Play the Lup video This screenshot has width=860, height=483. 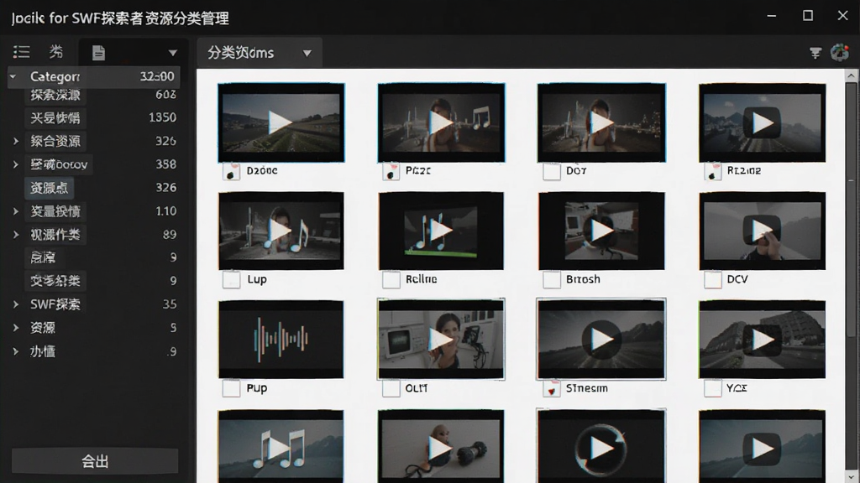281,231
